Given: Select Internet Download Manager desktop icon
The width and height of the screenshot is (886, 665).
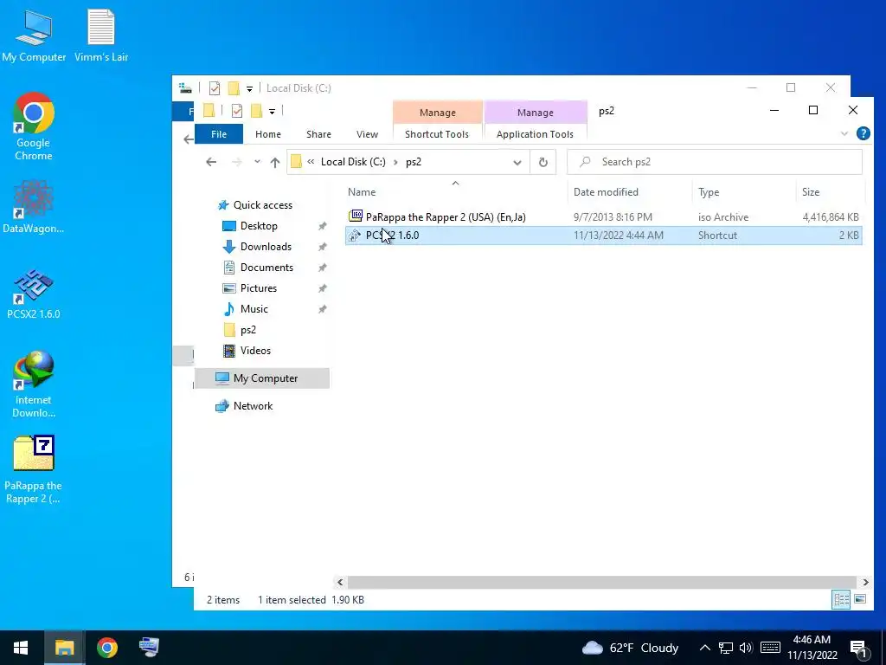Looking at the screenshot, I should (34, 384).
